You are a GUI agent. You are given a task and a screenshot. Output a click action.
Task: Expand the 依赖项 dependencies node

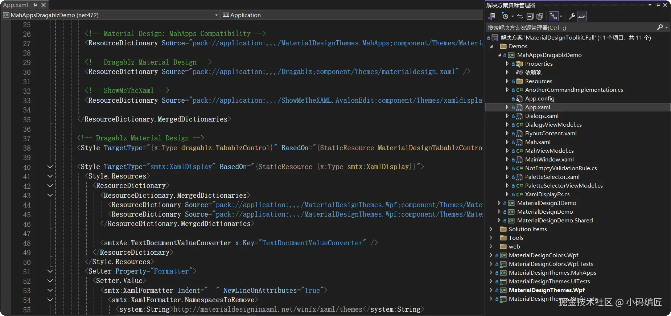tap(507, 73)
